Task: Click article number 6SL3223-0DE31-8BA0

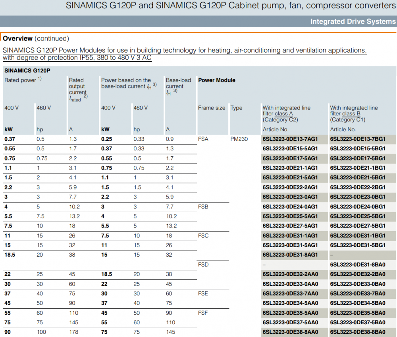Action: 358,265
